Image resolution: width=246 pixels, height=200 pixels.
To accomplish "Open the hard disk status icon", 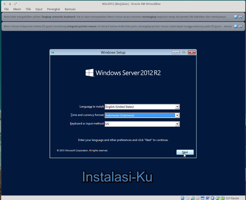I will [182, 198].
